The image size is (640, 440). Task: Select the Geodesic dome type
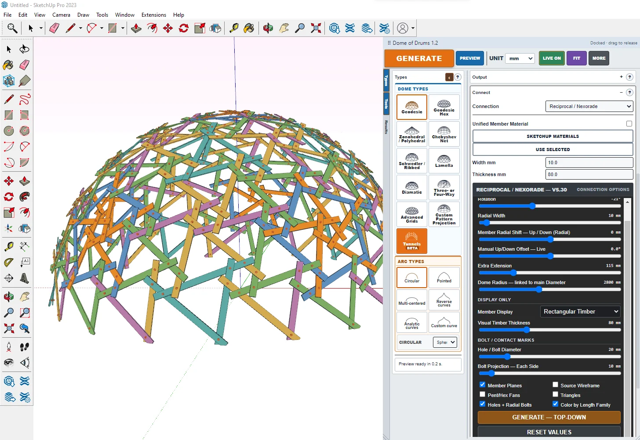[412, 107]
